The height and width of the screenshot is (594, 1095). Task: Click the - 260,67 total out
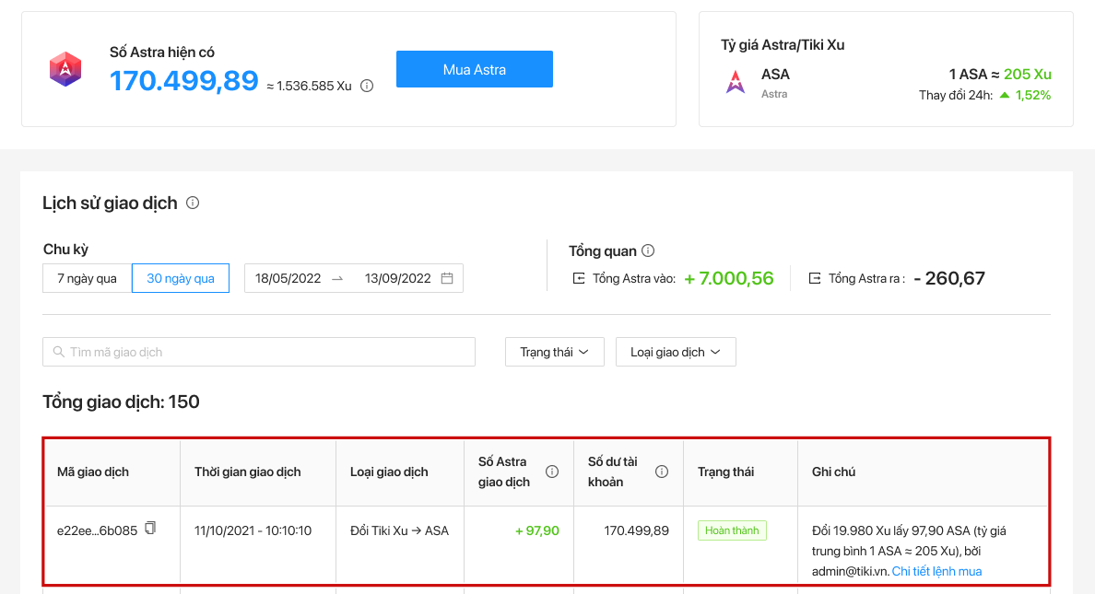point(949,278)
